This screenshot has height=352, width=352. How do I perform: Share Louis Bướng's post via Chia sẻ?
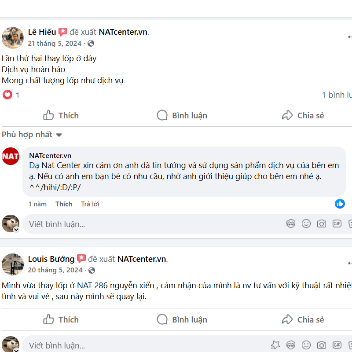[x=303, y=319]
